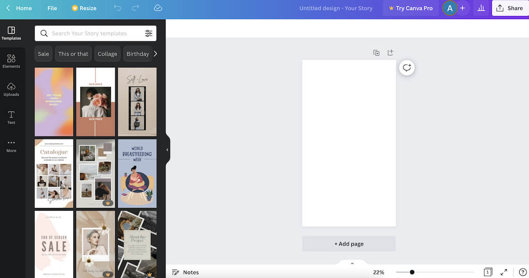Screen dimensions: 529x278
Task: Toggle grid view page counter
Action: tap(488, 272)
